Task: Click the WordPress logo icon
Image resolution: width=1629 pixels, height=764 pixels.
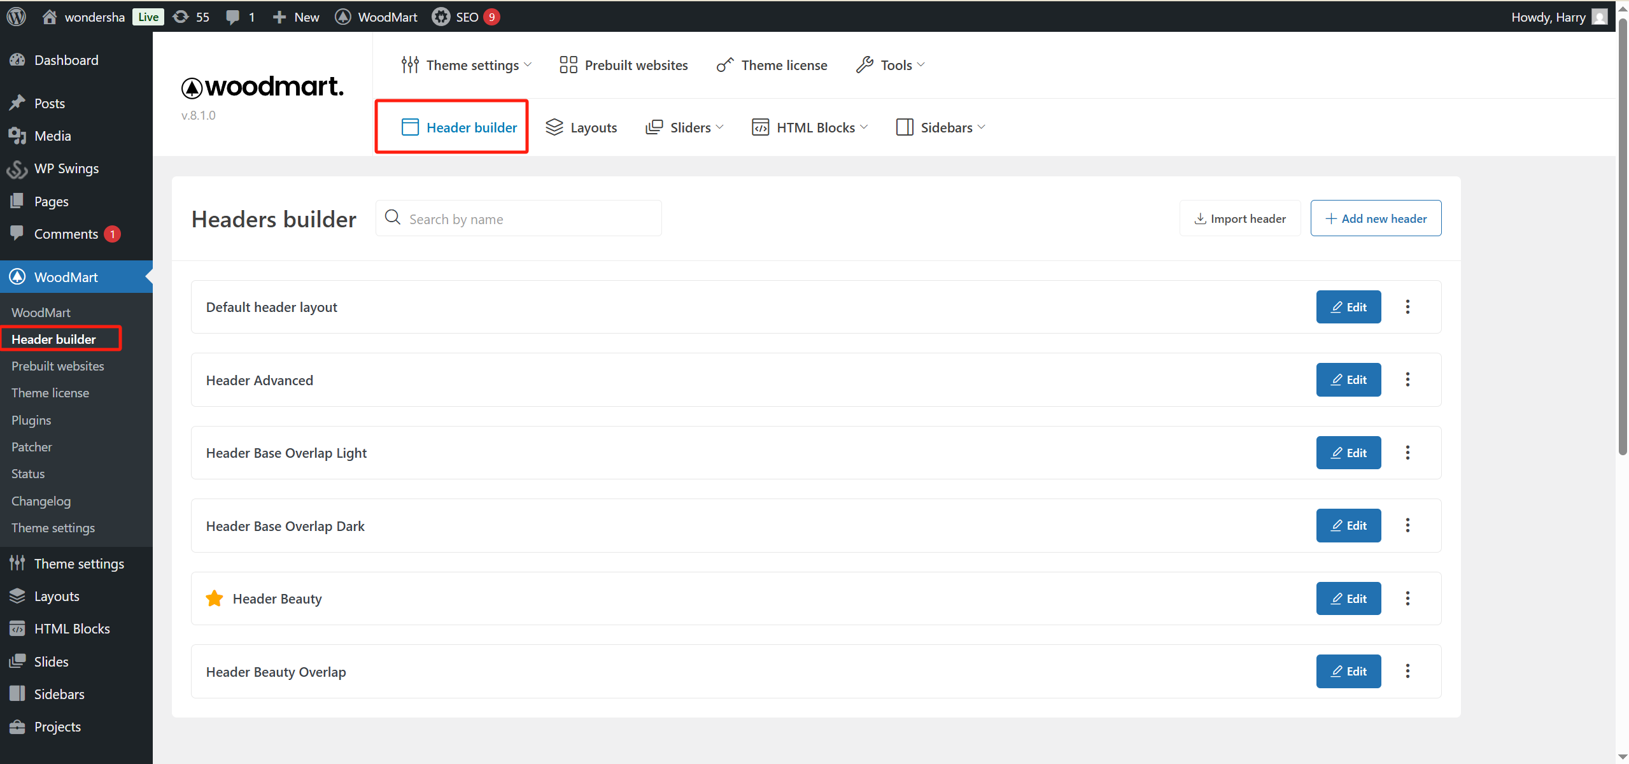Action: click(17, 17)
